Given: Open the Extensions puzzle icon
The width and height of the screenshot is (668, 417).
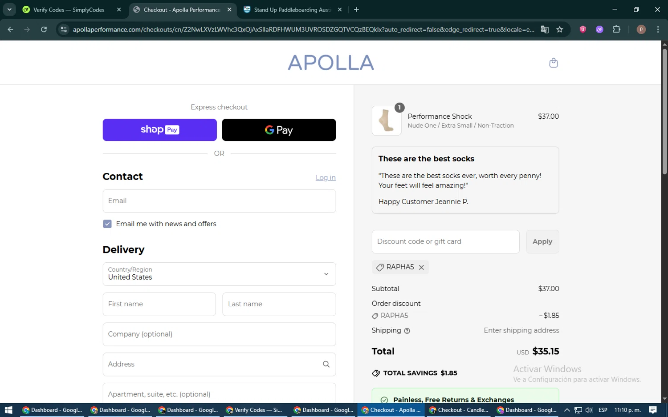Looking at the screenshot, I should pos(616,29).
